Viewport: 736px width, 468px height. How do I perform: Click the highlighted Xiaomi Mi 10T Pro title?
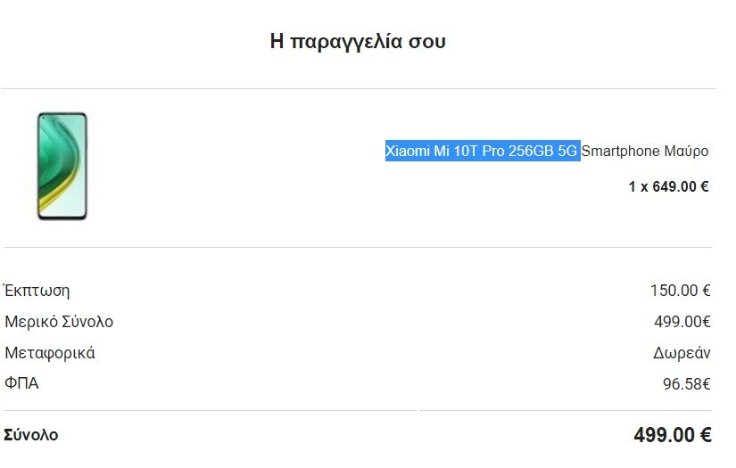pos(482,152)
